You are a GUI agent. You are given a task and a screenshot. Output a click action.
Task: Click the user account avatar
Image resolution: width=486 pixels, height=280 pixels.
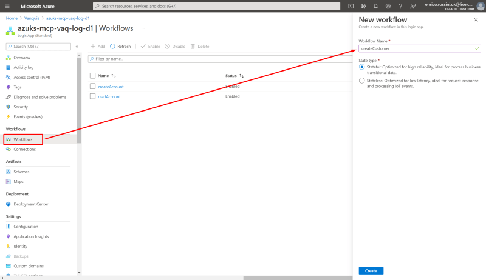[x=481, y=6]
